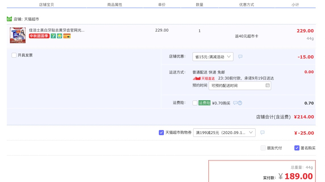Click the 优惠方式 column header

(246, 5)
